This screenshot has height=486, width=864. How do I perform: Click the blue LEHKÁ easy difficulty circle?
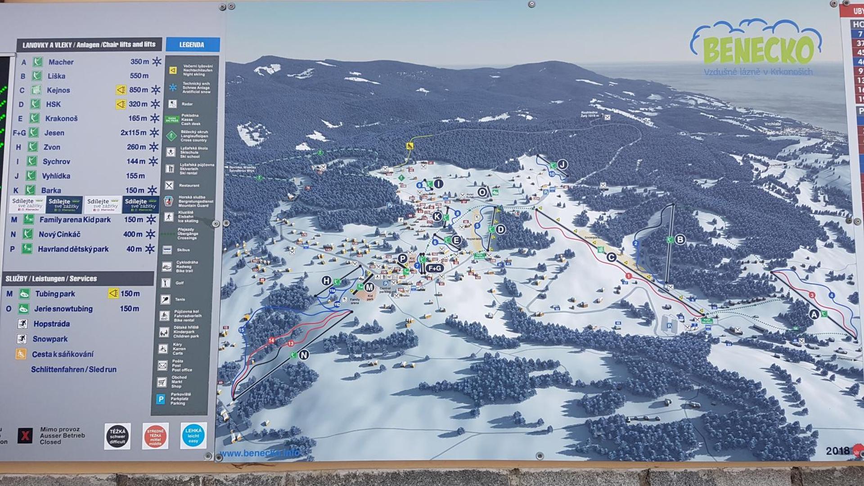point(193,435)
